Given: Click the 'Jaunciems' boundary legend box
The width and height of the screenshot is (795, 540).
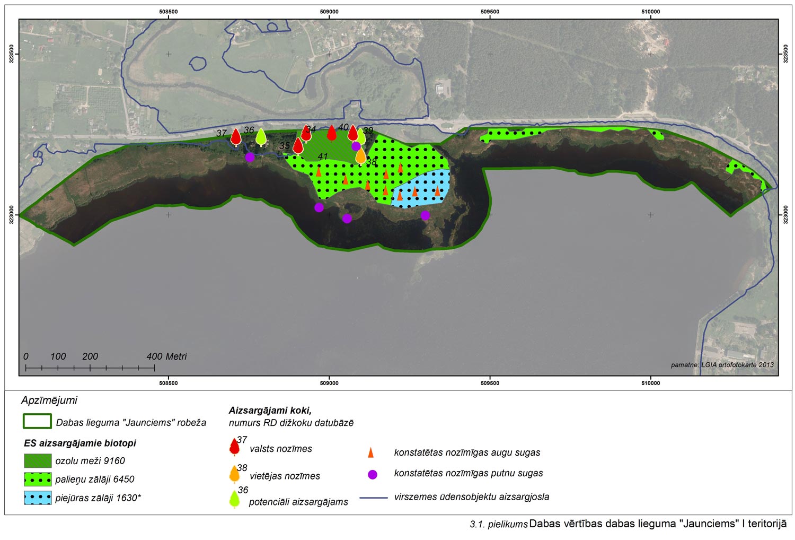Looking at the screenshot, I should click(x=37, y=421).
